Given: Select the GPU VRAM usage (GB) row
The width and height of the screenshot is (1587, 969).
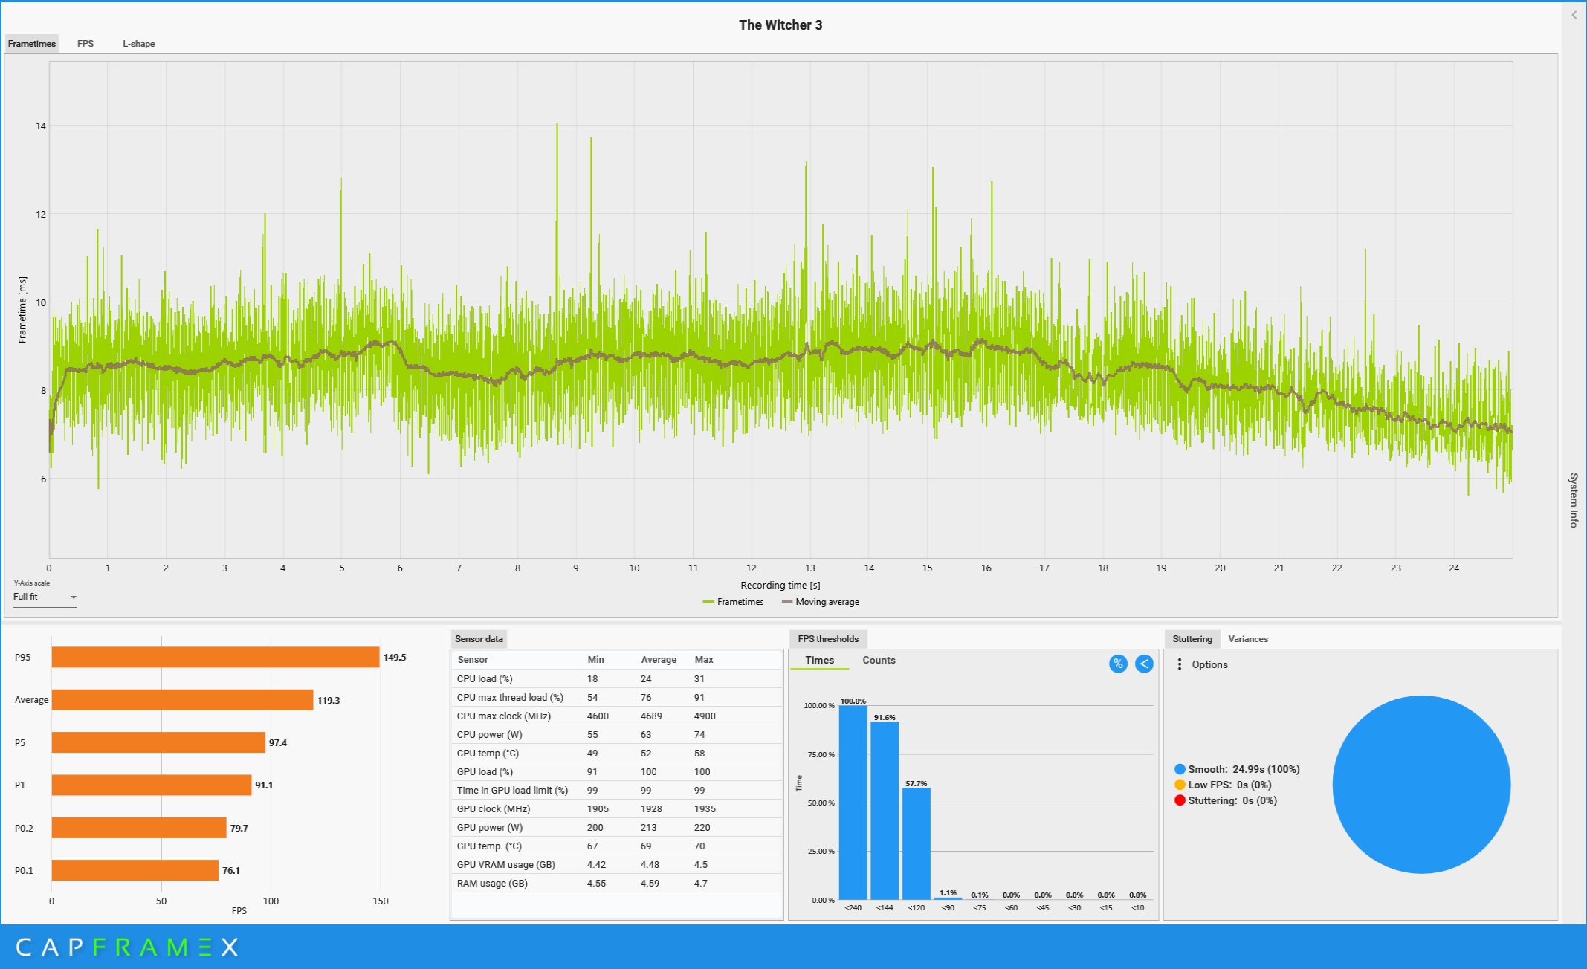Looking at the screenshot, I should click(616, 865).
